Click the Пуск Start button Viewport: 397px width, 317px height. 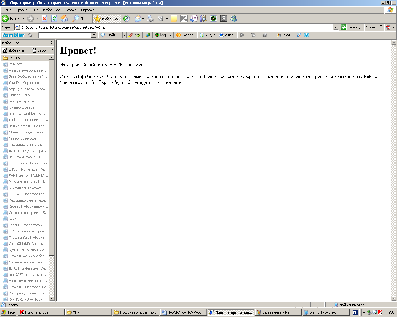[8, 312]
